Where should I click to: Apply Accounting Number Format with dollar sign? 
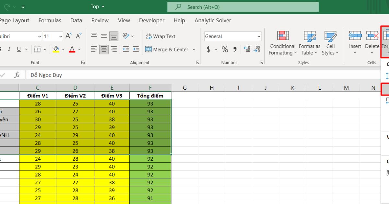(x=209, y=50)
